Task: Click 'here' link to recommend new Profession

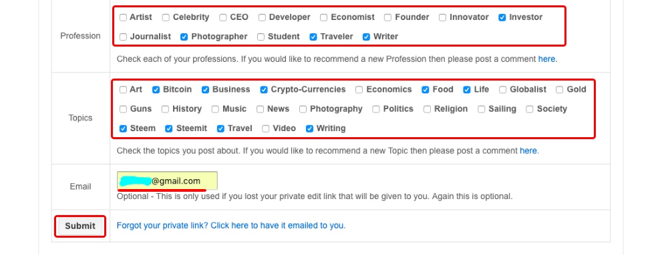Action: coord(546,59)
